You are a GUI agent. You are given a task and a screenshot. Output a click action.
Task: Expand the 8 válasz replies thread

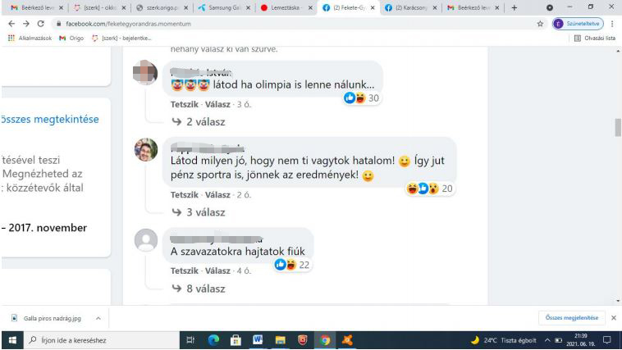[x=199, y=289]
